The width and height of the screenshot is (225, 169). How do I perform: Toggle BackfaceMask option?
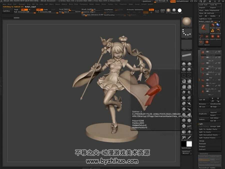(109, 15)
